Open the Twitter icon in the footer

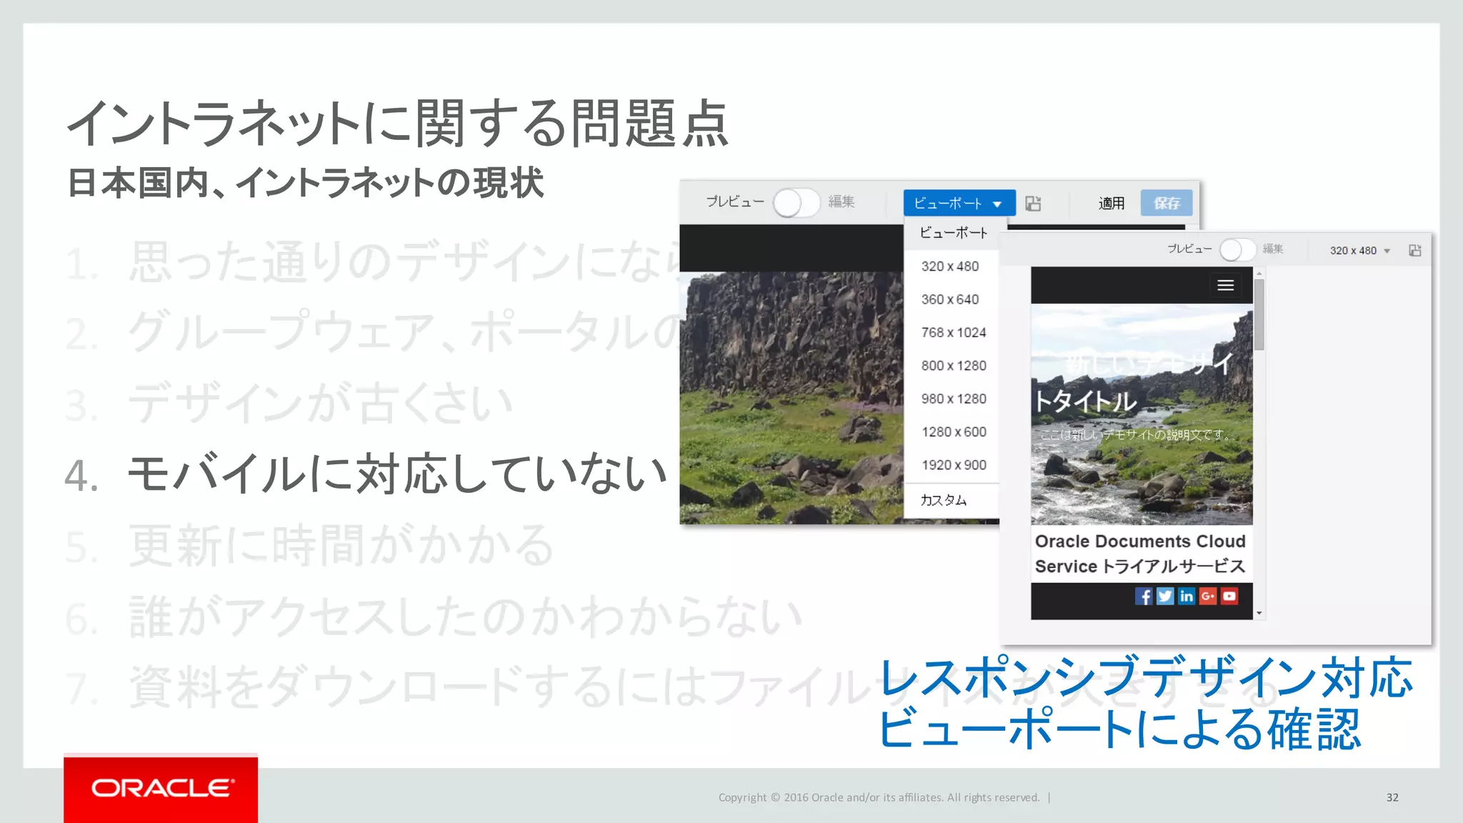[x=1165, y=597]
